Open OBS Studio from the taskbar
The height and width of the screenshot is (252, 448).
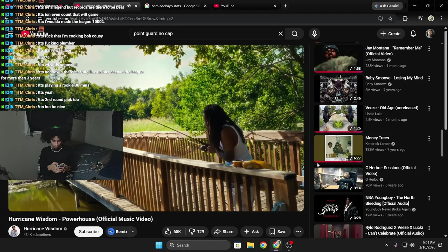pos(289,245)
